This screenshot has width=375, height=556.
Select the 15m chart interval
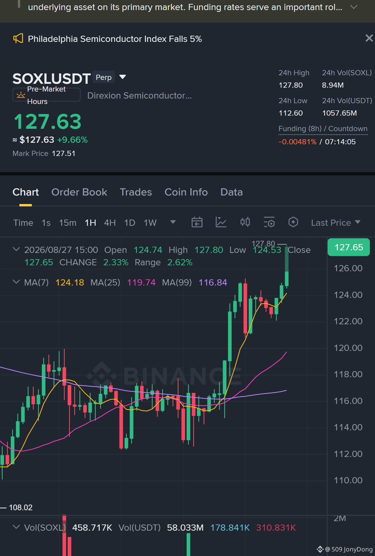coord(68,223)
